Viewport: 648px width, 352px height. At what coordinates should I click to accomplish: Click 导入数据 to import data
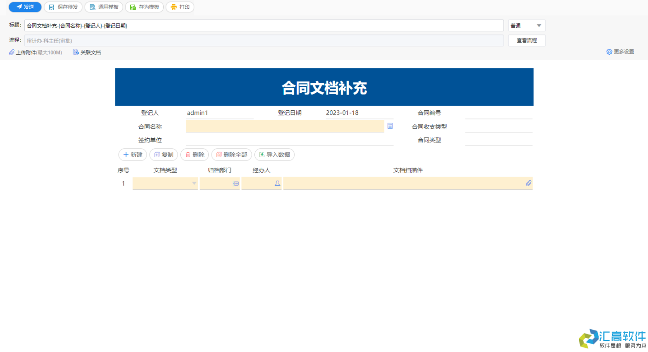click(275, 155)
